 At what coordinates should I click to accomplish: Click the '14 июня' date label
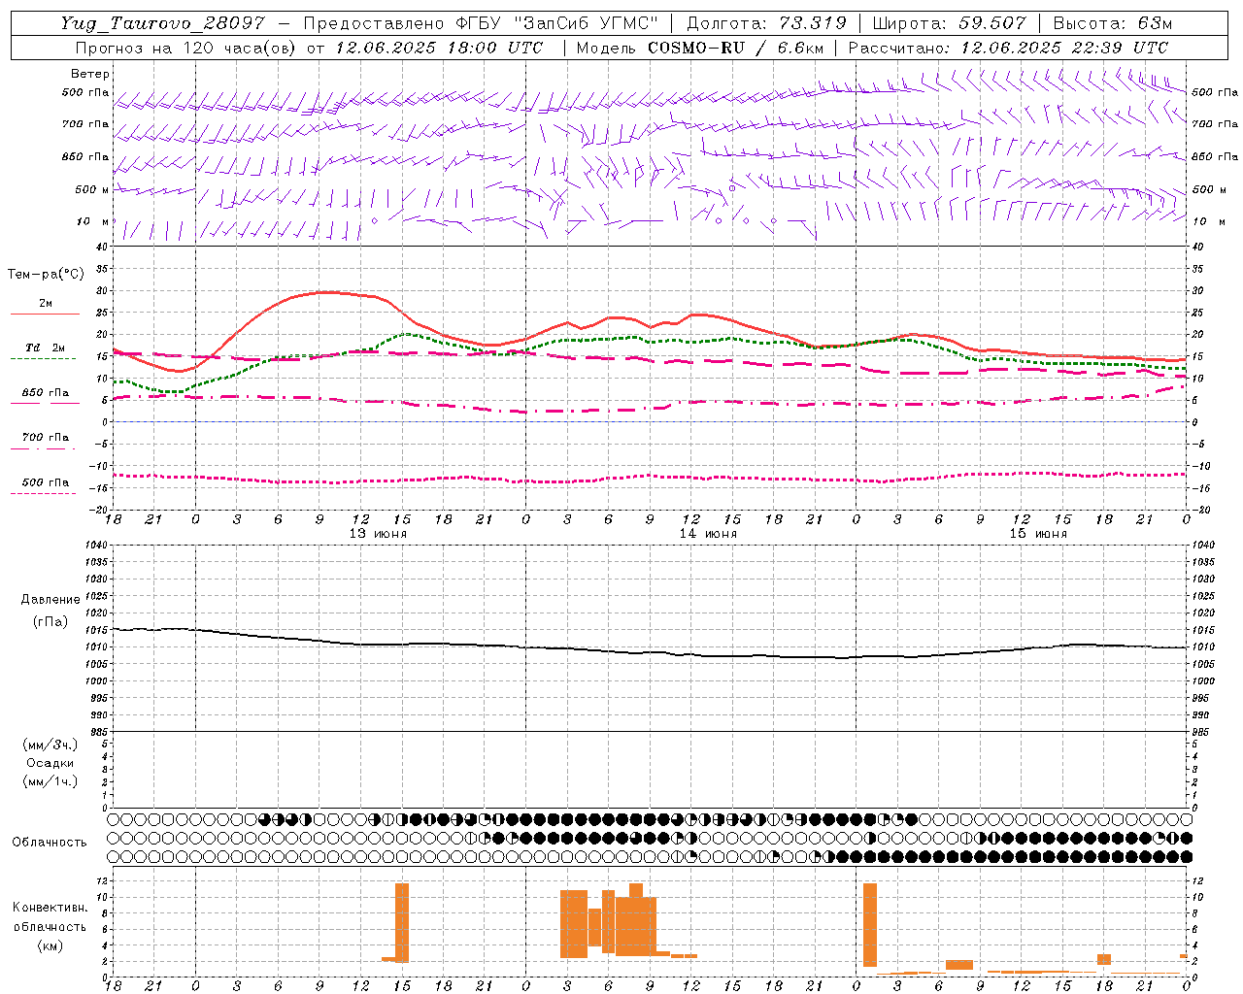(708, 534)
